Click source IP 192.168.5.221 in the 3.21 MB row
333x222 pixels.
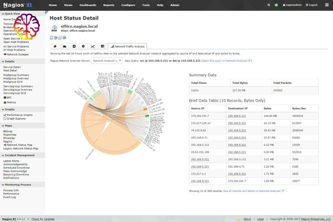click(200, 159)
